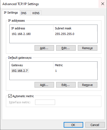Click the IP address column header
The image size is (107, 130).
(x=32, y=28)
